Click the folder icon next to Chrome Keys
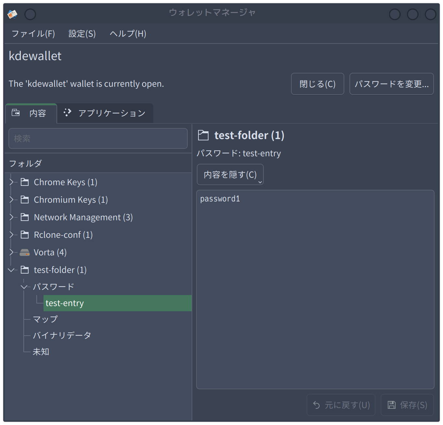 [x=25, y=182]
